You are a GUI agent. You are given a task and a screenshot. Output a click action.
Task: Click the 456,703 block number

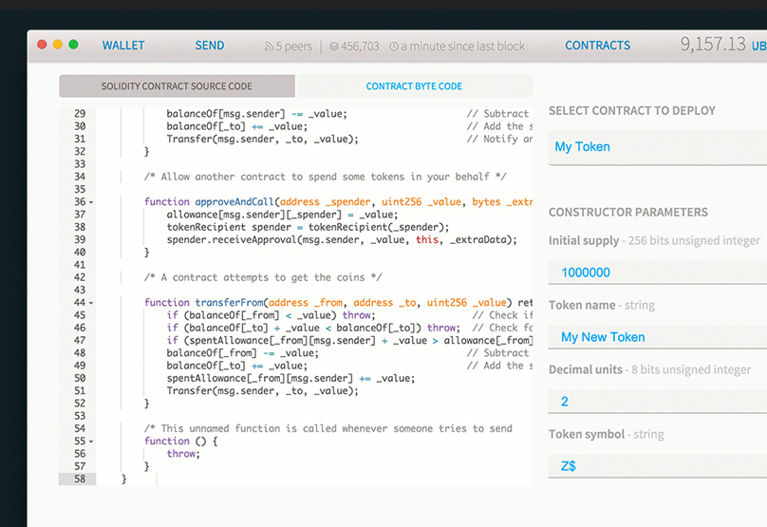coord(360,47)
